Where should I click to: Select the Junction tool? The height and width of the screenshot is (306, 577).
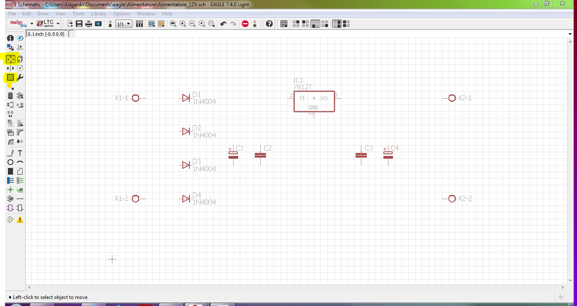(x=10, y=190)
